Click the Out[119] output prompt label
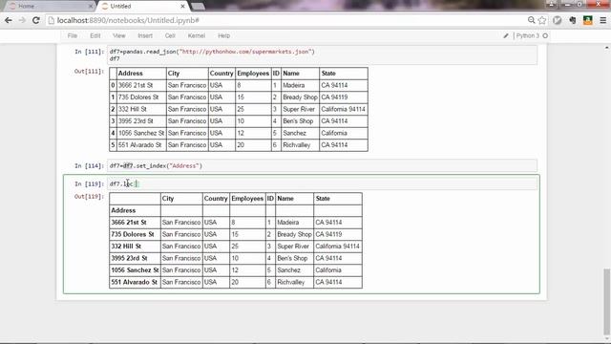 pyautogui.click(x=89, y=197)
